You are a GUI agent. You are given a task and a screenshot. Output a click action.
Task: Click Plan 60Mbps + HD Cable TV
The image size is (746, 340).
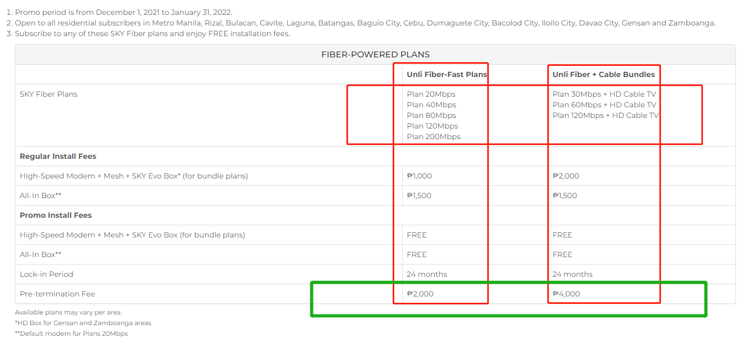(604, 105)
